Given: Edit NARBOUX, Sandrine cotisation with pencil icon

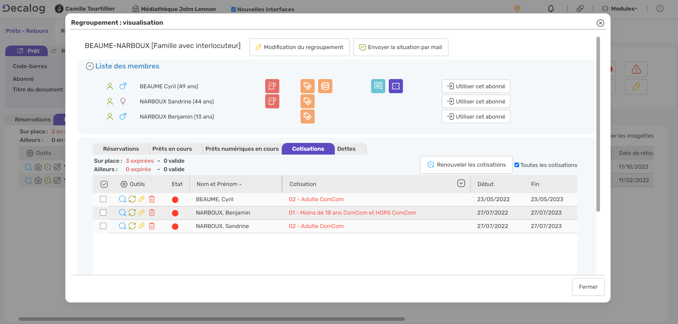Looking at the screenshot, I should pyautogui.click(x=142, y=226).
